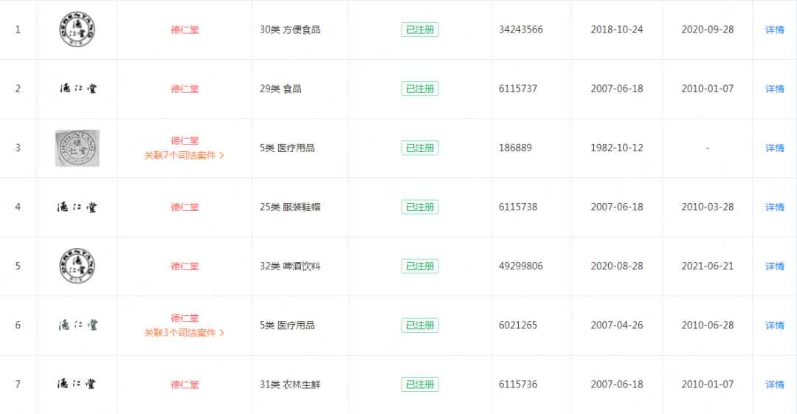
Task: Expand 关联7个司法案件 link
Action: [x=184, y=156]
